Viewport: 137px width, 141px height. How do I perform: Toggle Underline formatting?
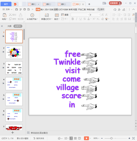(80, 19)
